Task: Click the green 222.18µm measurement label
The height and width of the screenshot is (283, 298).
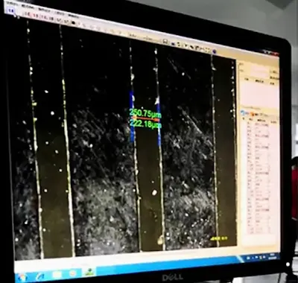Action: pos(145,124)
